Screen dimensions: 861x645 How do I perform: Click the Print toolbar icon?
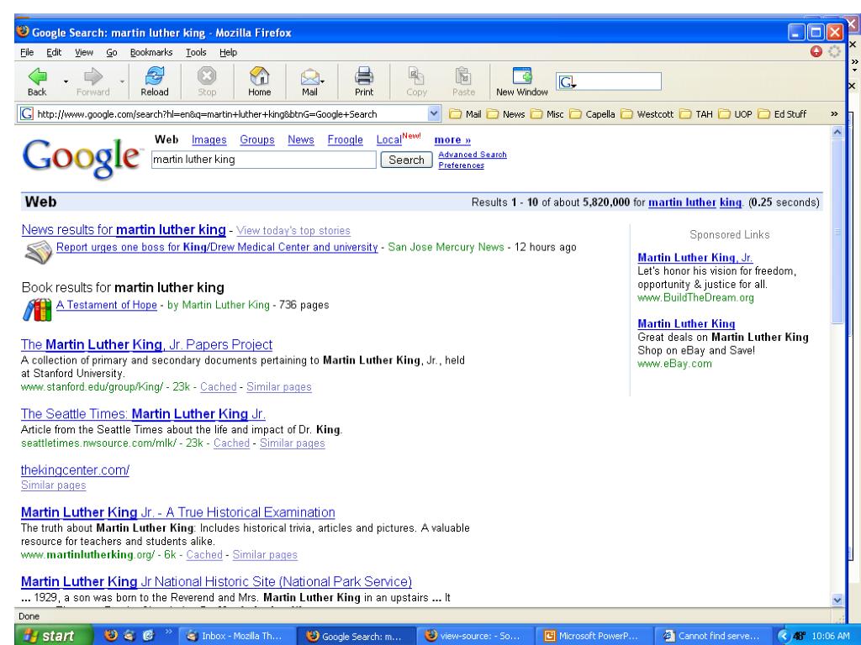pos(363,76)
